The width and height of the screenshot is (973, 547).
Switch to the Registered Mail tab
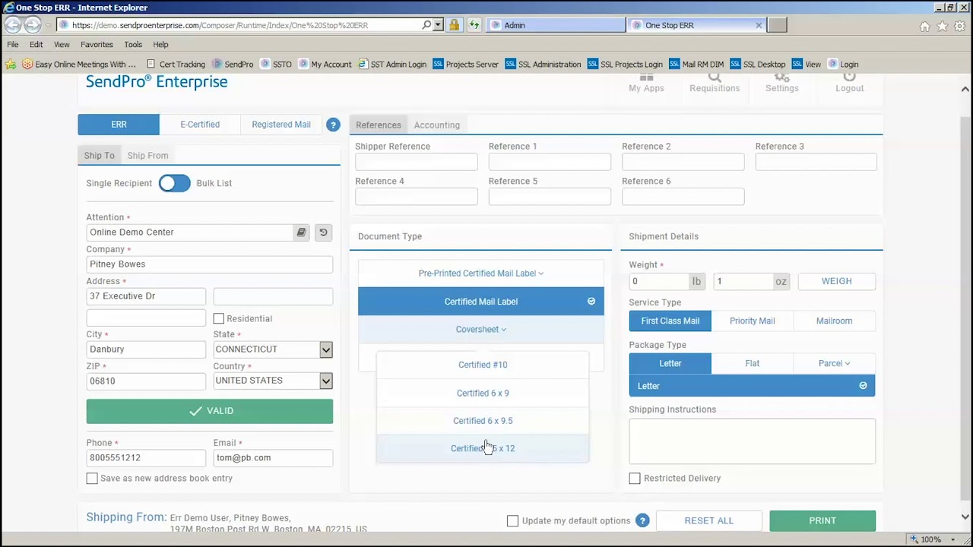pos(281,125)
